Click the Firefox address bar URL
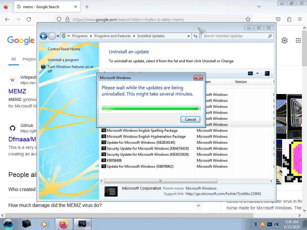The image size is (307, 230). [128, 19]
